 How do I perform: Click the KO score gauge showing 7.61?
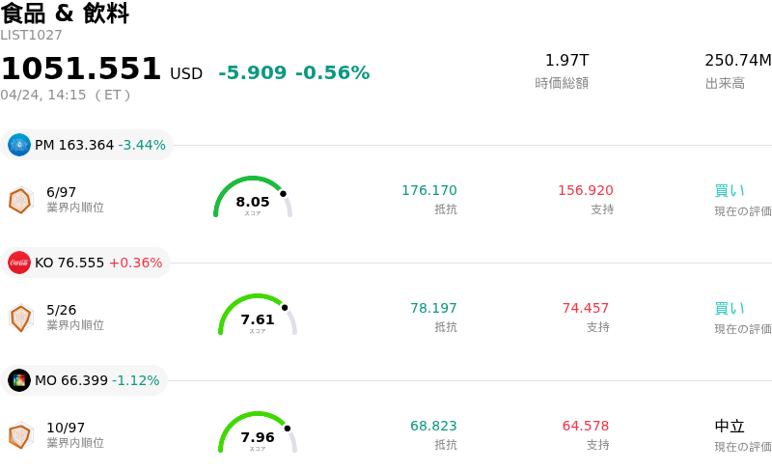tap(258, 317)
